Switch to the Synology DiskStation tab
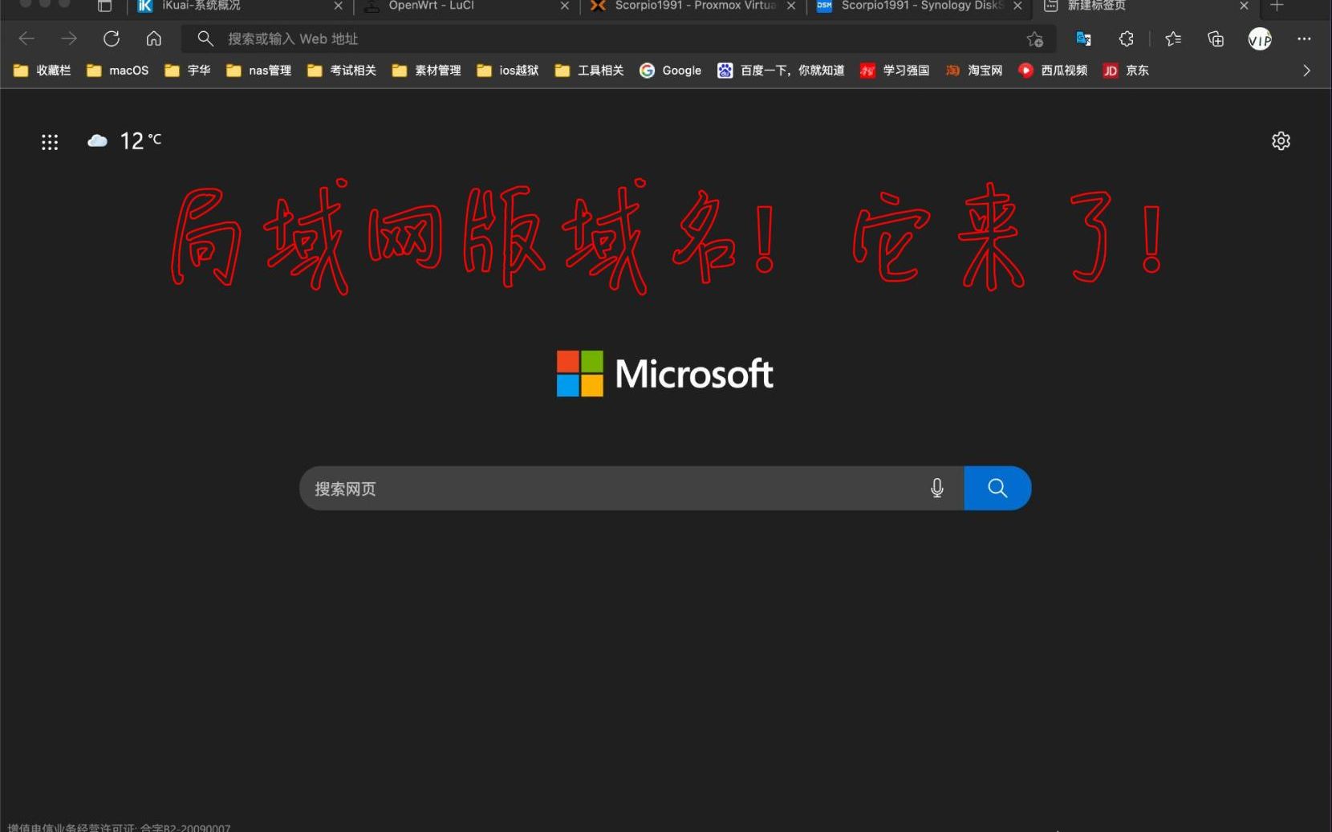The width and height of the screenshot is (1332, 832). click(920, 6)
